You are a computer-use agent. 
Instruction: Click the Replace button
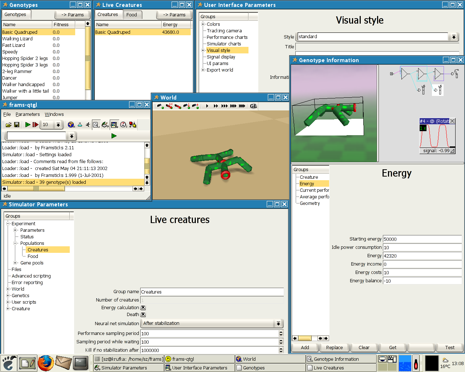pyautogui.click(x=334, y=347)
